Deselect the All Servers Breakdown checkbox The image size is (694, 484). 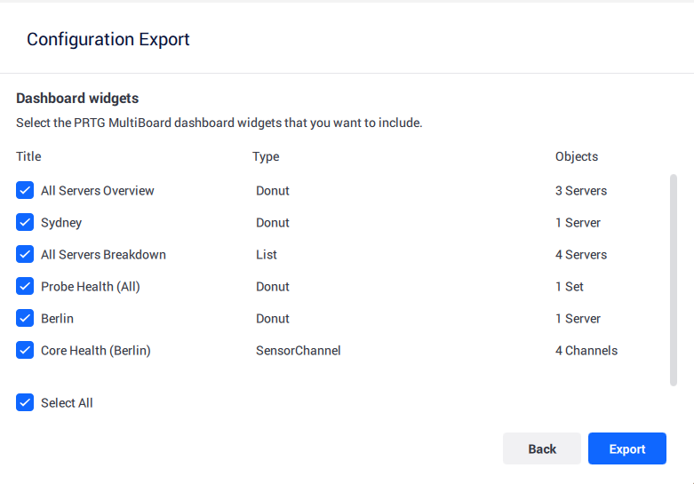coord(25,254)
